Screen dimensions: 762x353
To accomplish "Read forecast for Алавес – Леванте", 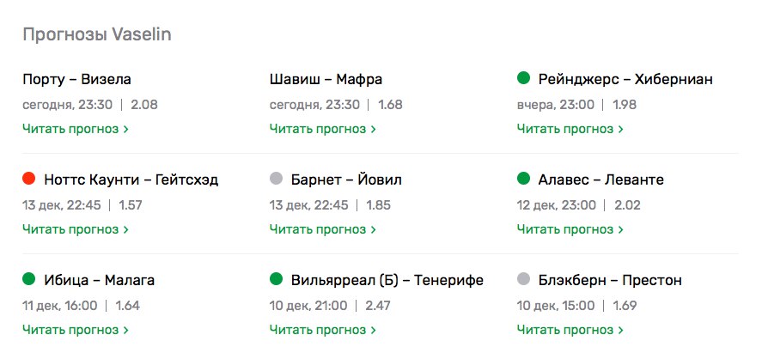I will tap(570, 229).
